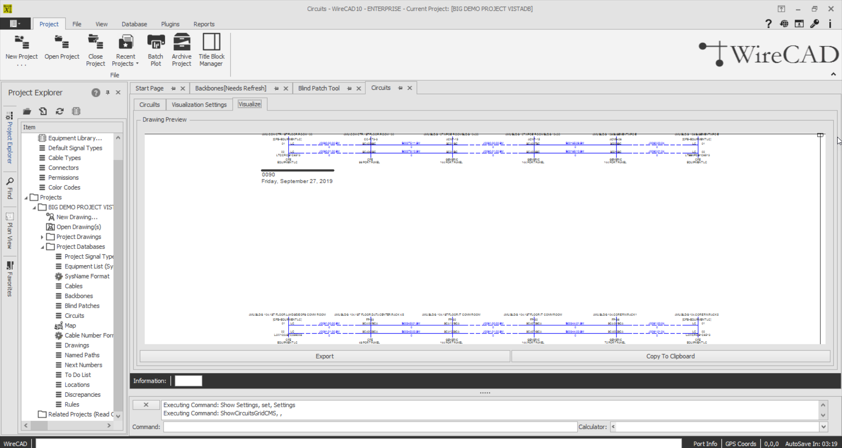Collapse the ribbon with chevron arrow

pos(833,74)
